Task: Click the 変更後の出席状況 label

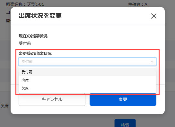Action: coord(35,54)
